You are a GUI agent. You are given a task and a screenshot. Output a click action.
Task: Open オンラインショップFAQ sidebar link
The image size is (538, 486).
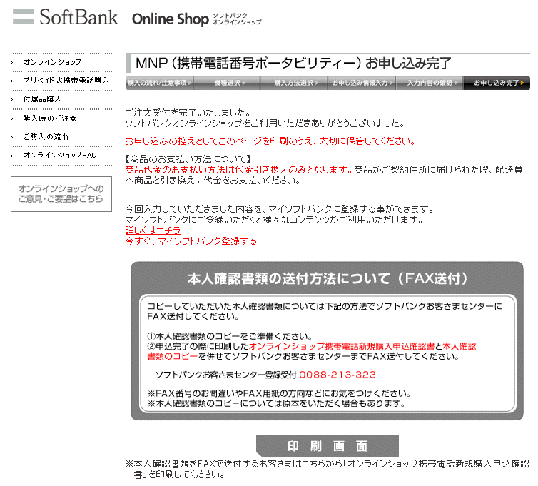point(61,156)
